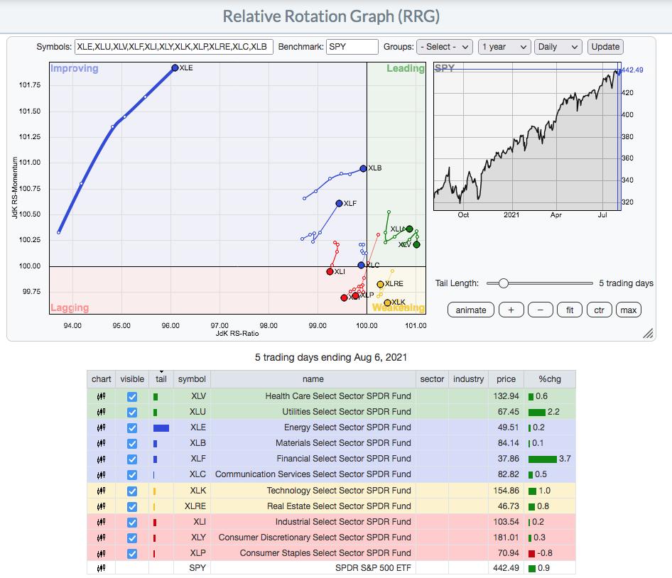Image resolution: width=672 pixels, height=578 pixels.
Task: Sort table by sector column
Action: point(432,379)
